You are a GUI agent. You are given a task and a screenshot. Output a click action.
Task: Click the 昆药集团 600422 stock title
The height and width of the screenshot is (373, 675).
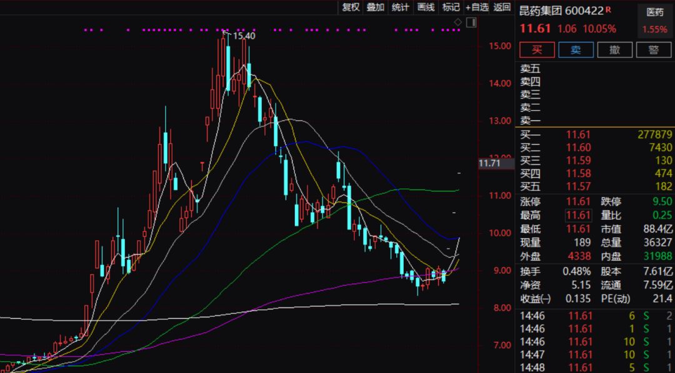(x=561, y=11)
